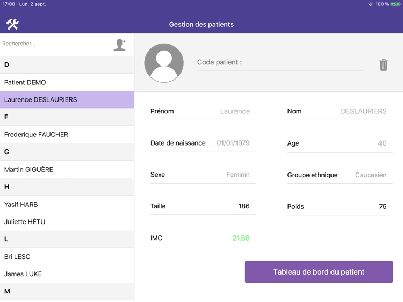Image resolution: width=403 pixels, height=302 pixels.
Task: Open the tools settings icon
Action: (12, 24)
